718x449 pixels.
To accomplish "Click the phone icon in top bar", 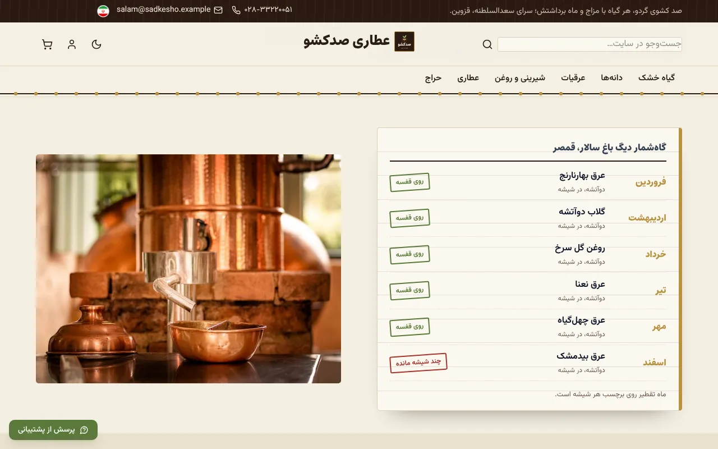I will (x=236, y=10).
